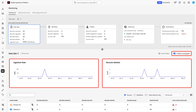Open the All sources dropdown
Screen dimensions: 196x112
(x=175, y=95)
